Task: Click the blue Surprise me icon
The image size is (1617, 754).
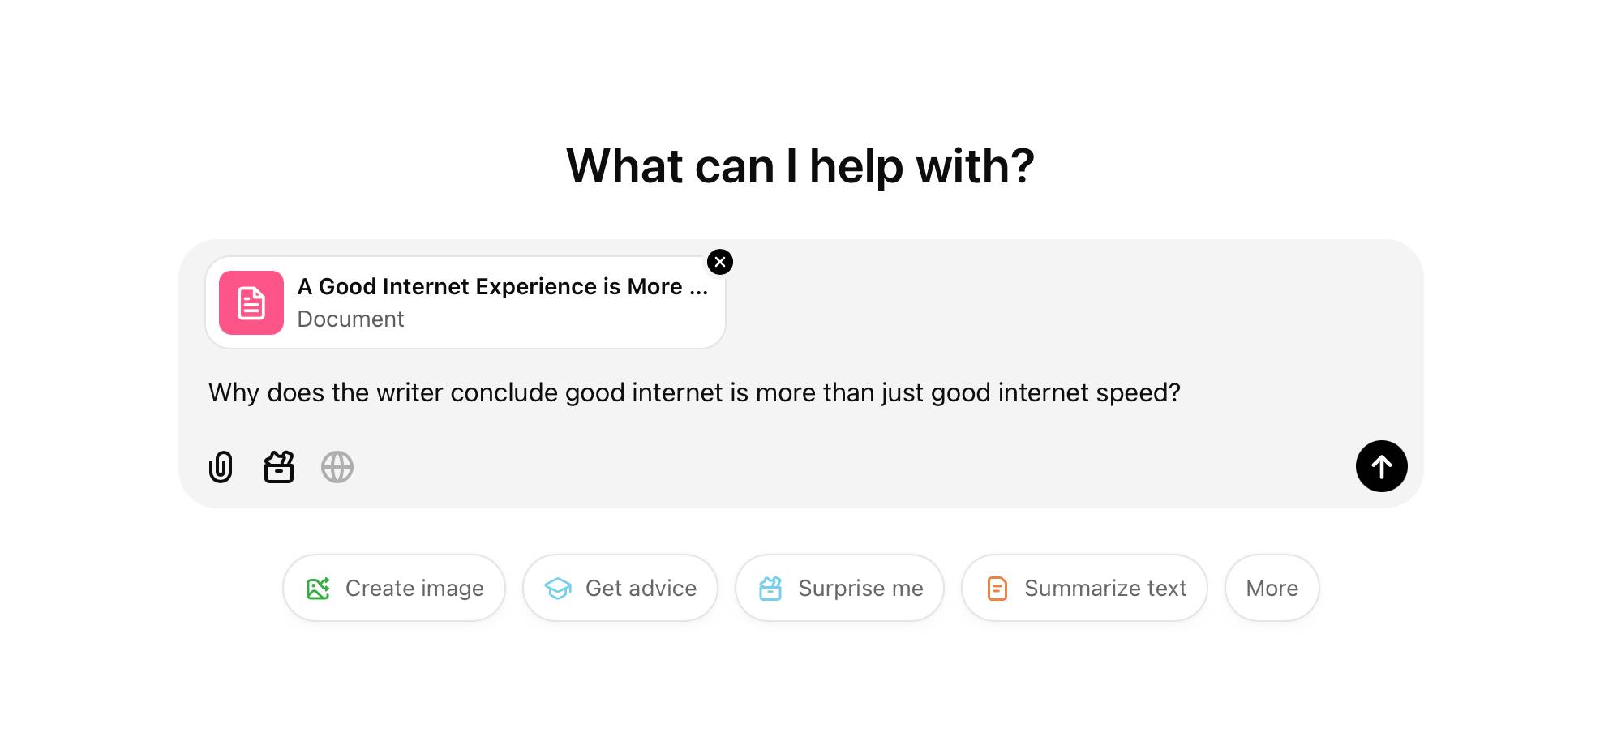Action: (x=770, y=589)
